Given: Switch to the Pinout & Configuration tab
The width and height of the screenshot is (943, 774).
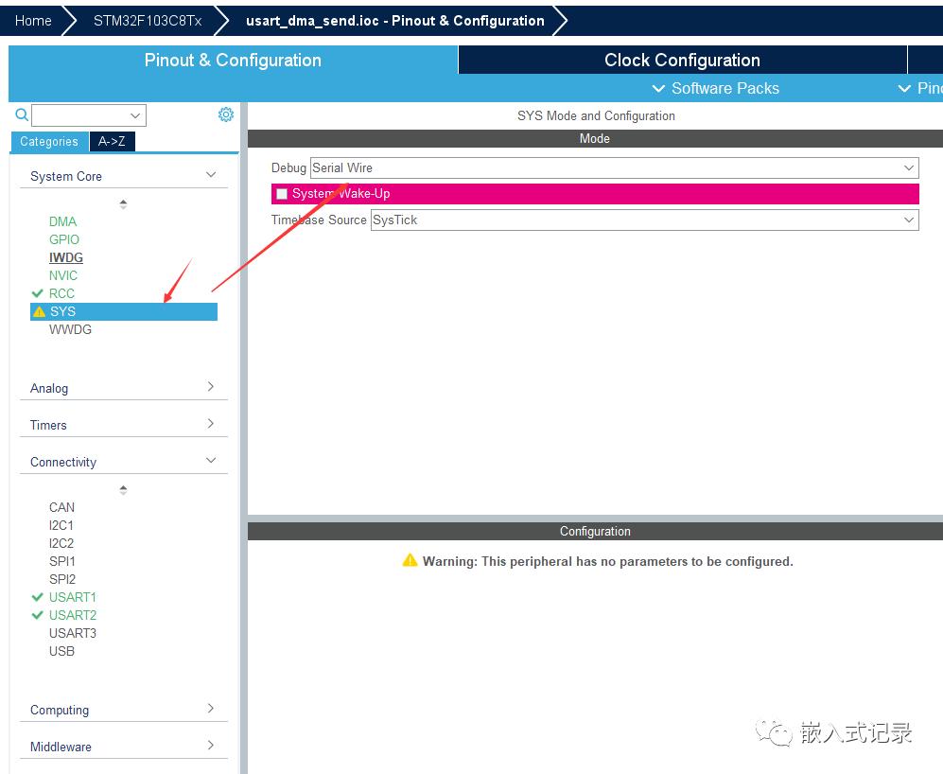Looking at the screenshot, I should coord(233,61).
